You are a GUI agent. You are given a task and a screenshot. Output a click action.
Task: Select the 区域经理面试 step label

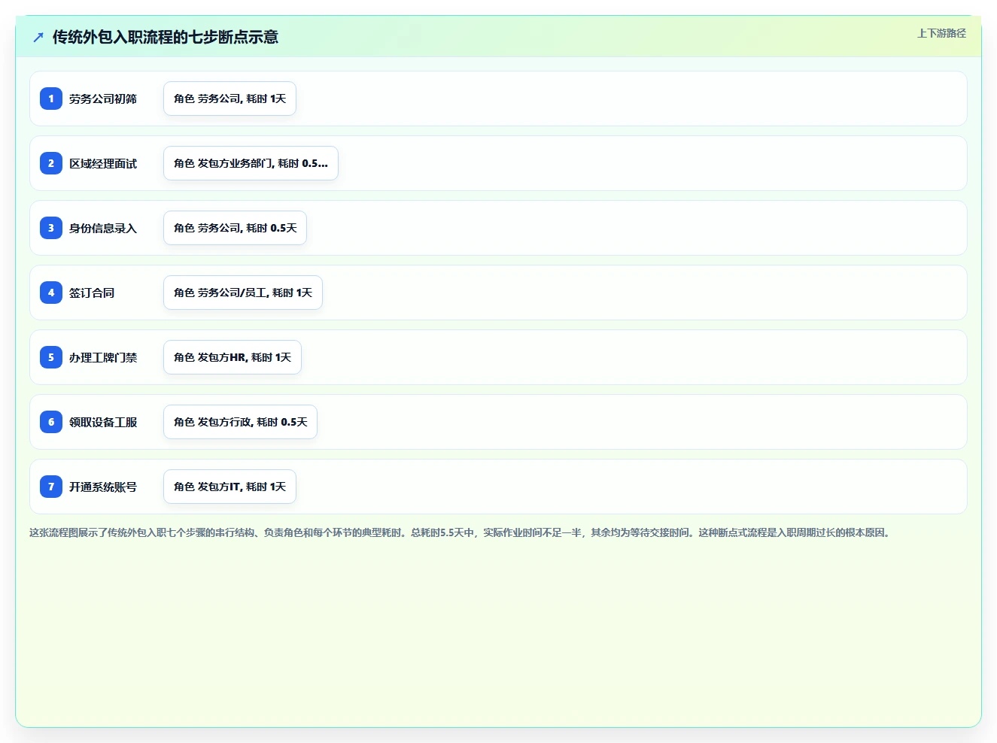click(x=103, y=163)
